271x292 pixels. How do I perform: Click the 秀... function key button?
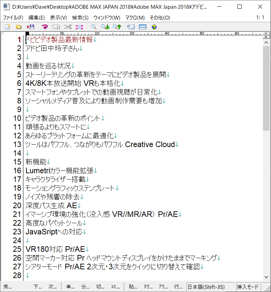coord(7,287)
